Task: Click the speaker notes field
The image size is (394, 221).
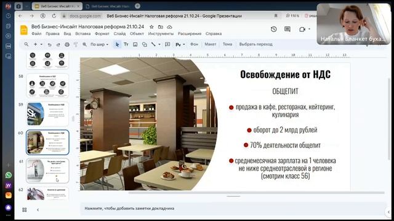Action: click(233, 209)
